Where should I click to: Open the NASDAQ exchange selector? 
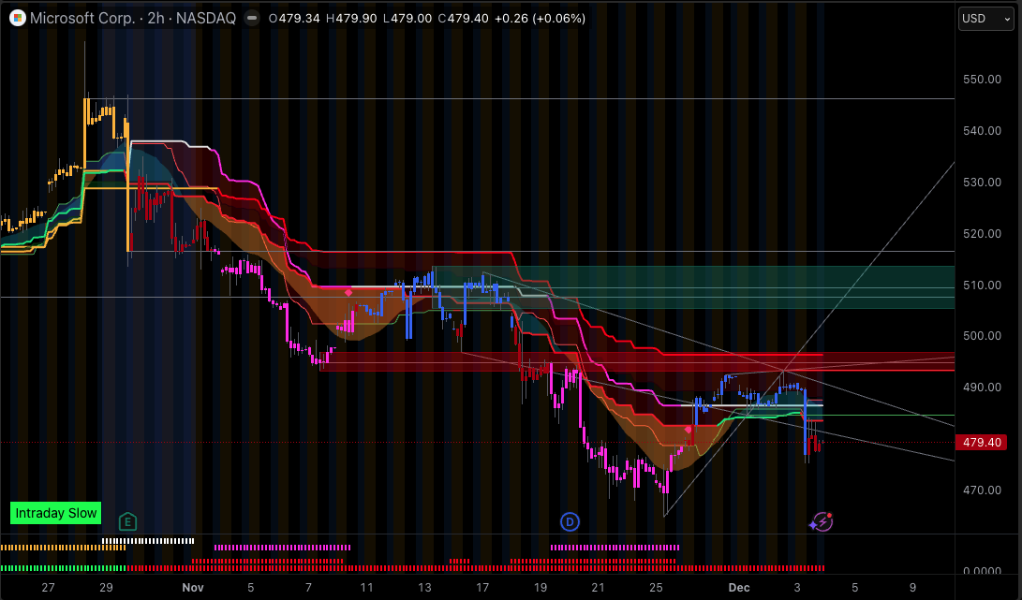click(x=205, y=18)
